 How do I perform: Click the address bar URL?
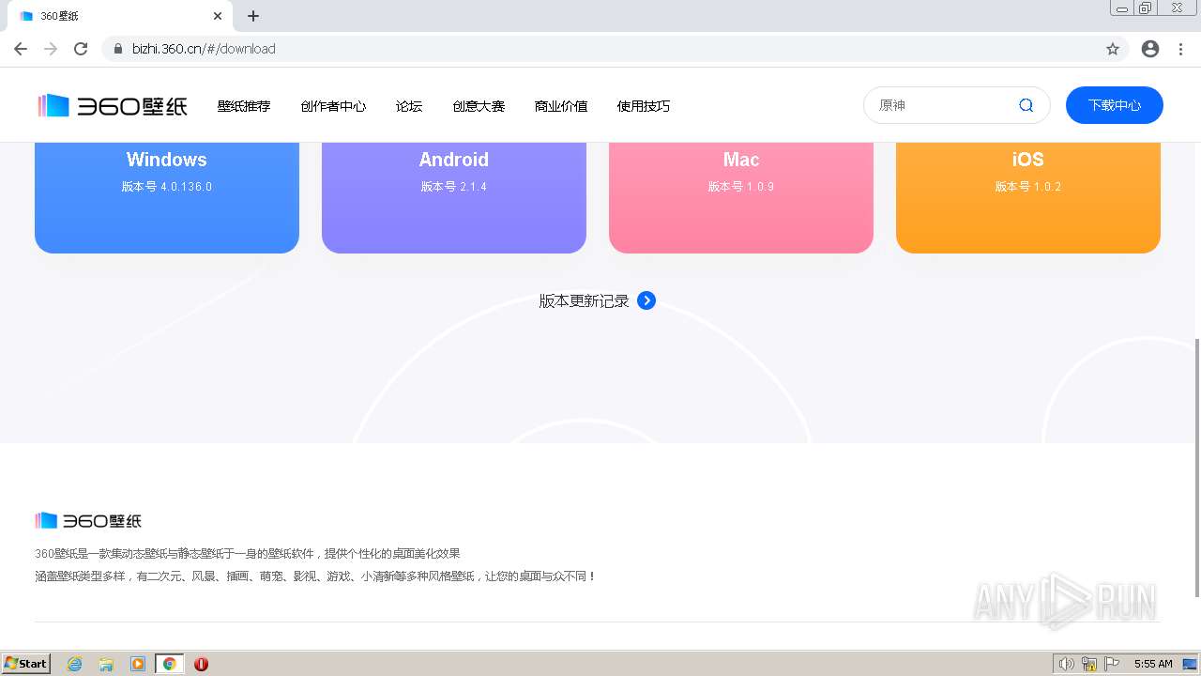pos(204,49)
